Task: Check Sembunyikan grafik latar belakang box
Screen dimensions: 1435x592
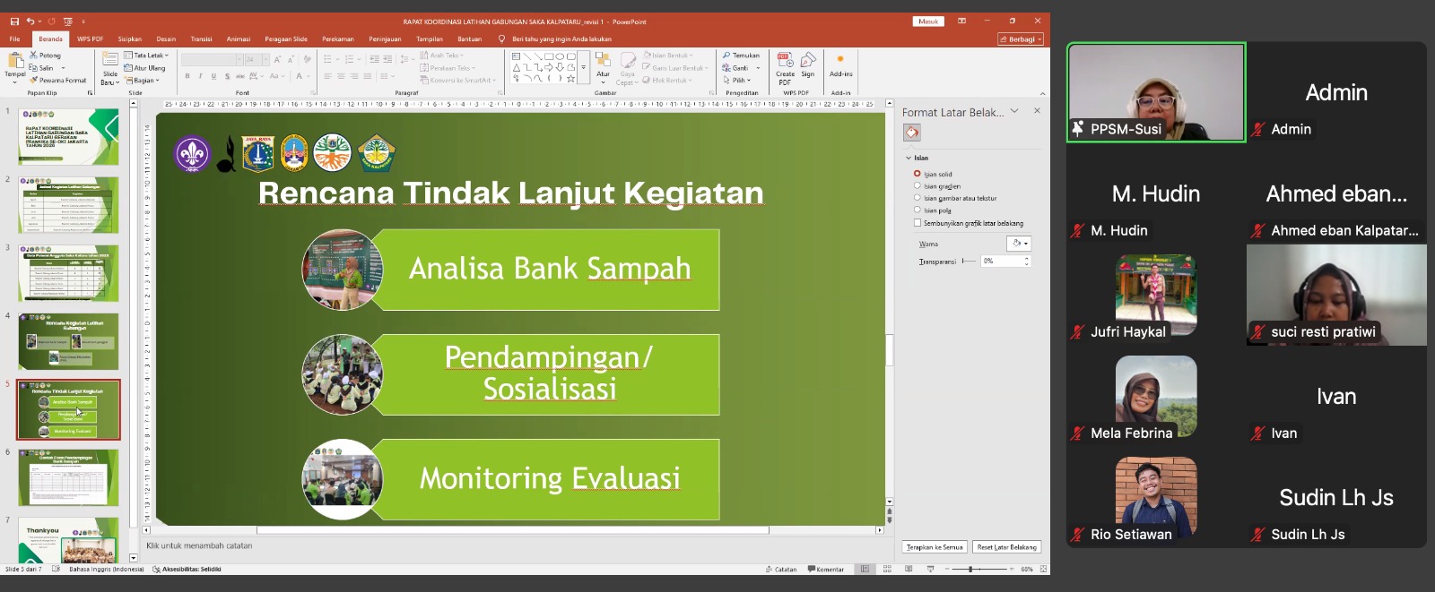Action: (918, 223)
